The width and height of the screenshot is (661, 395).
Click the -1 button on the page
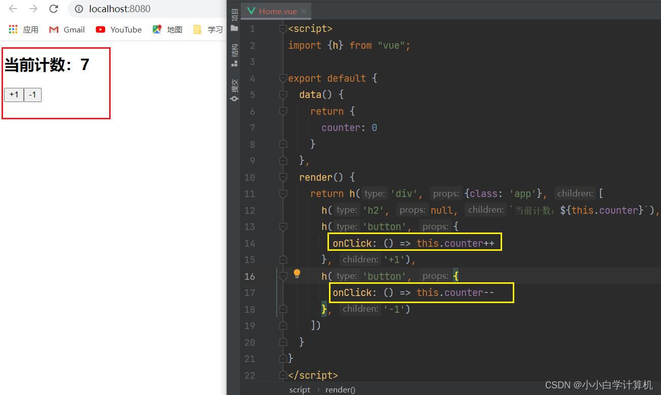(x=32, y=95)
